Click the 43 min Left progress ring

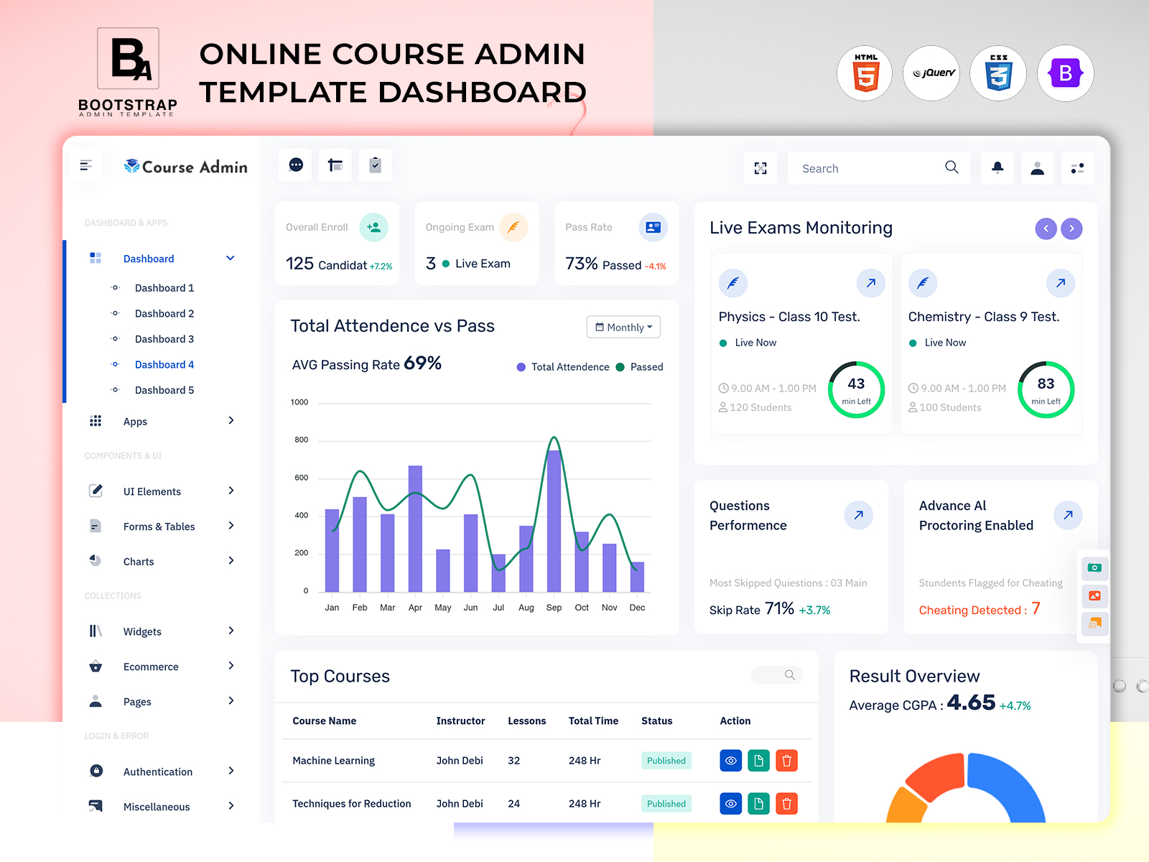[x=856, y=390]
